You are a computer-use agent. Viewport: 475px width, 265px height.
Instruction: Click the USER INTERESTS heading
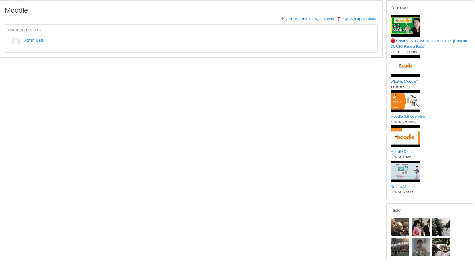(x=24, y=30)
